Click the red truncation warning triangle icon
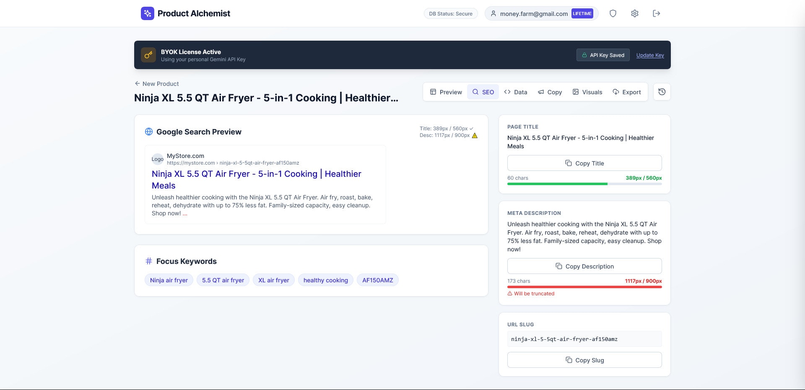The height and width of the screenshot is (390, 805). click(510, 293)
